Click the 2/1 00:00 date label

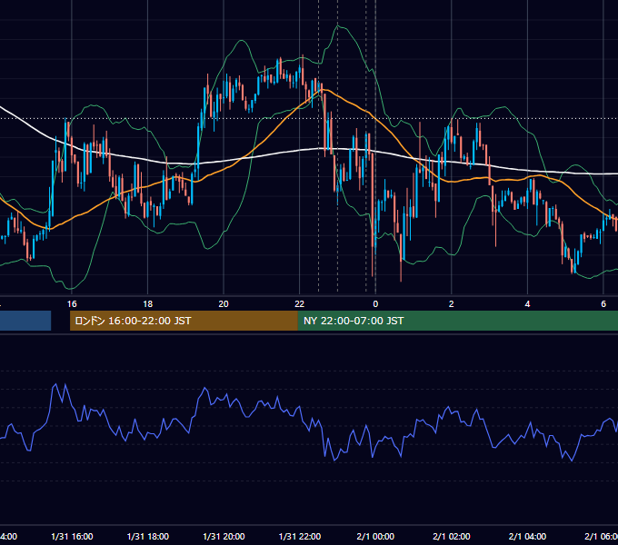pos(375,536)
